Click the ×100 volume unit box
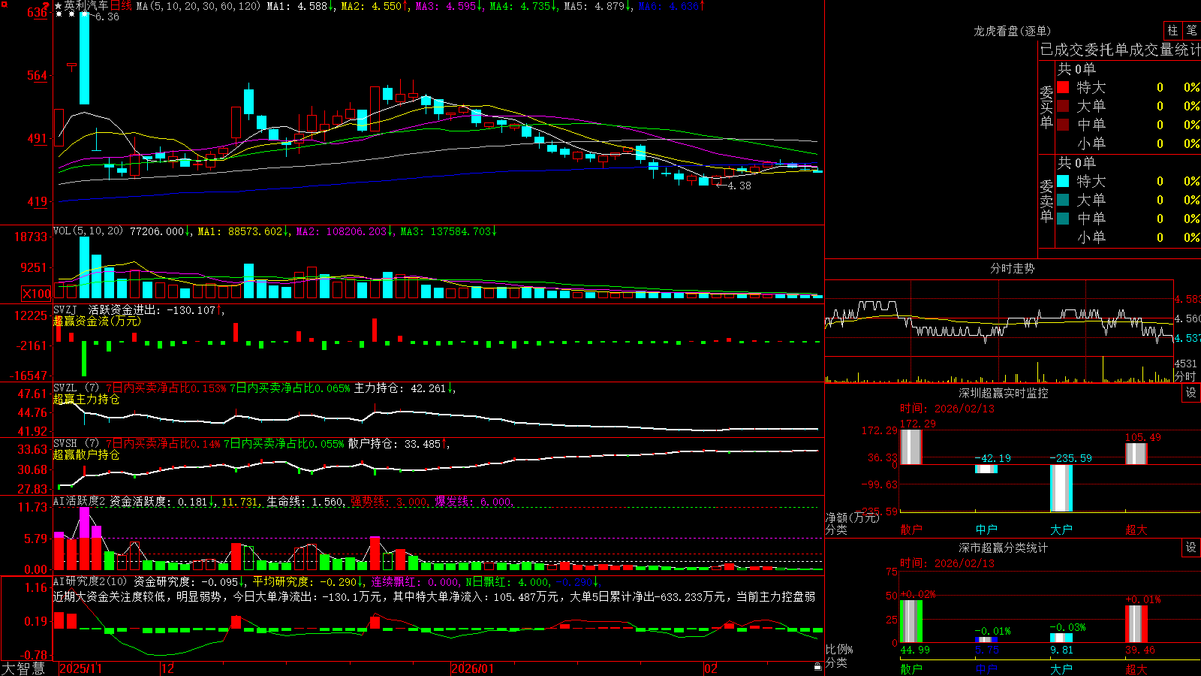Image resolution: width=1201 pixels, height=676 pixels. click(x=36, y=294)
